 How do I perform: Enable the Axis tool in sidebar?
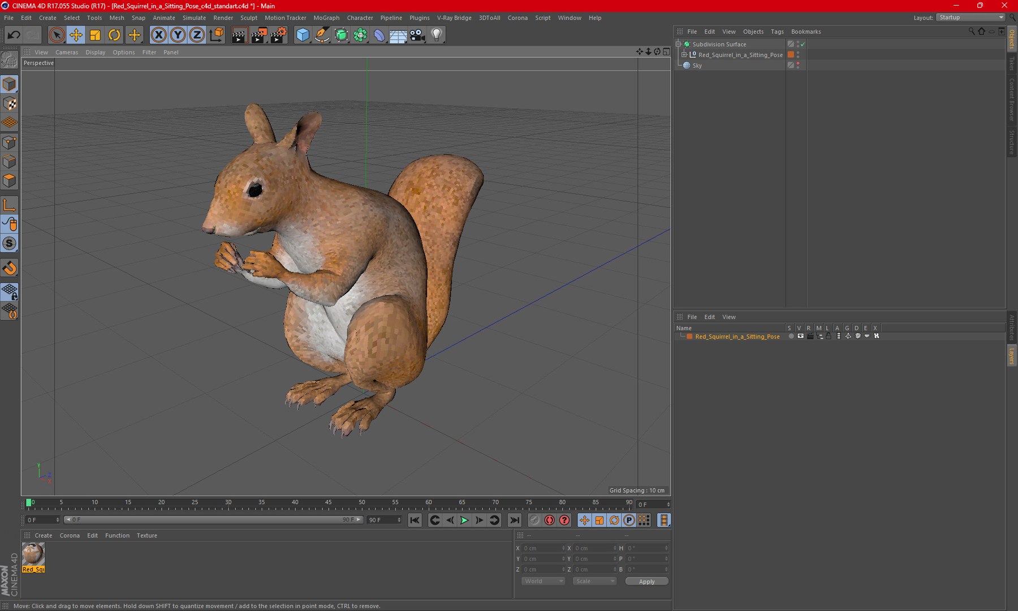pyautogui.click(x=10, y=205)
